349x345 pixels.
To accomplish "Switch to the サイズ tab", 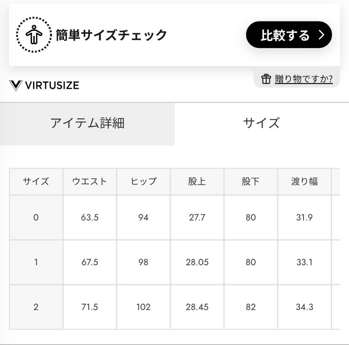I will (261, 124).
